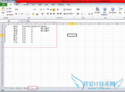Click the Copy (复制) icon
The image size is (125, 92).
click(x=7, y=12)
